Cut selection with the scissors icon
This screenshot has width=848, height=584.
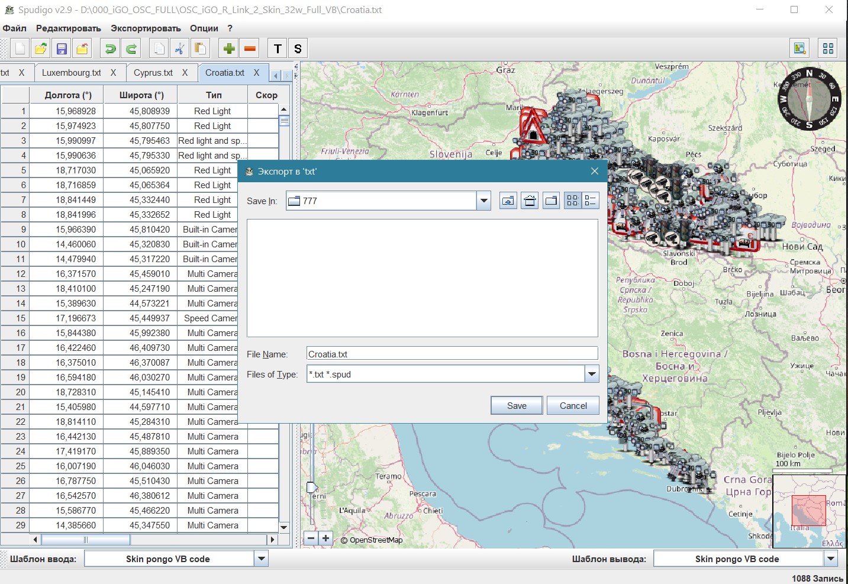(179, 49)
